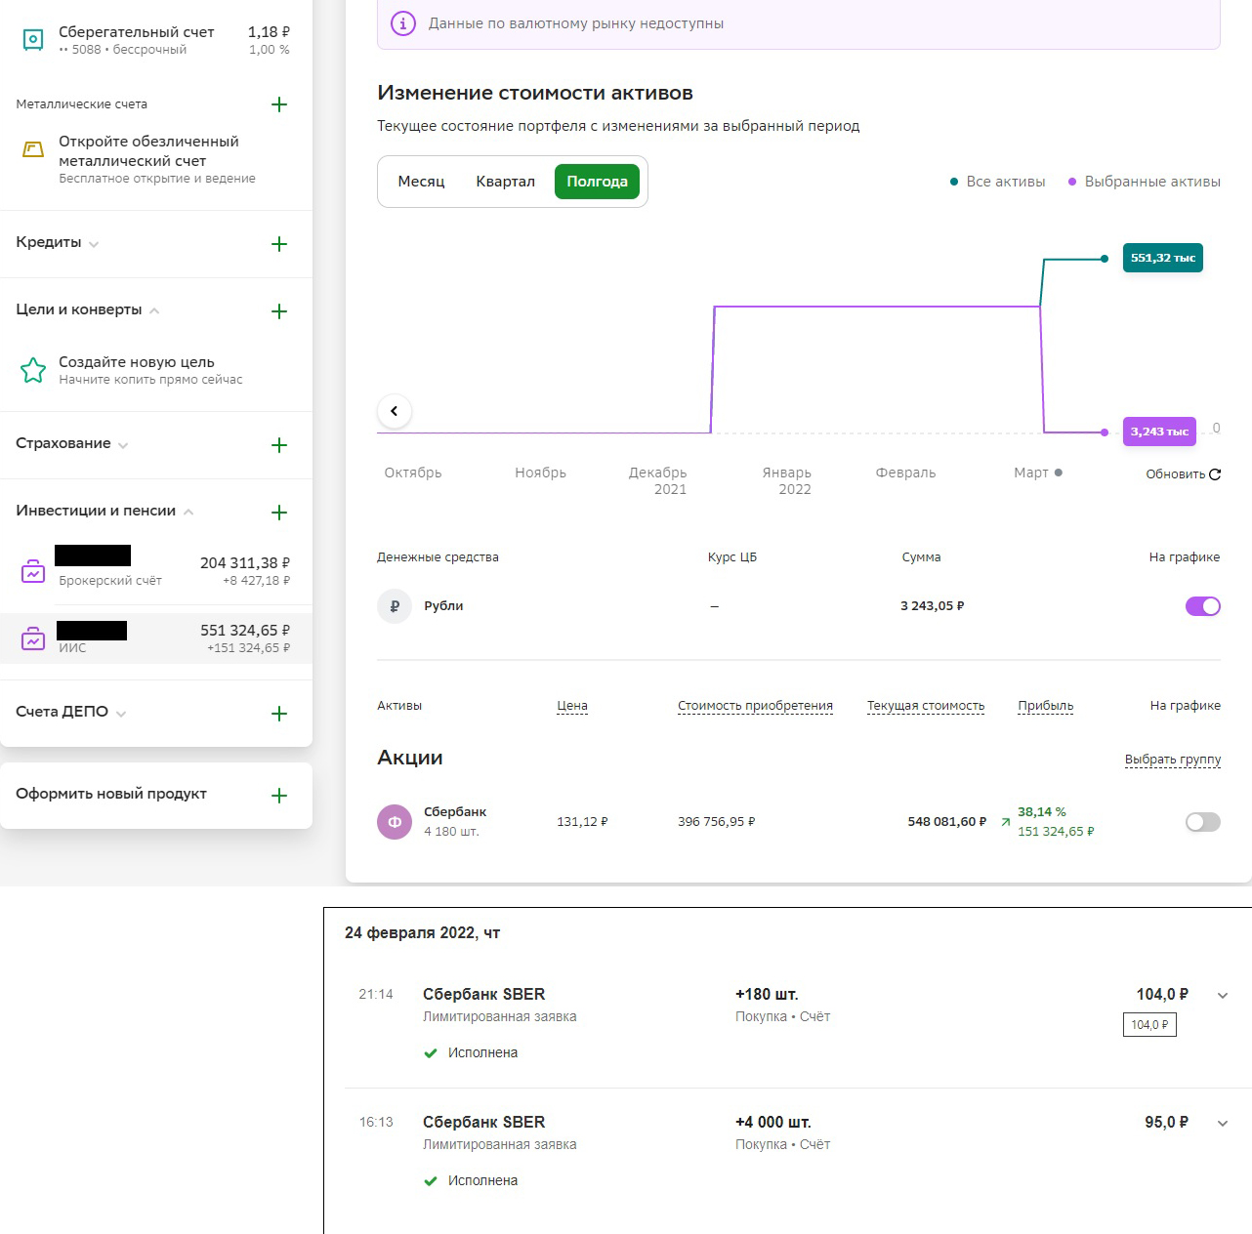
Task: Click plus next to Оформить новый продукт
Action: click(279, 796)
